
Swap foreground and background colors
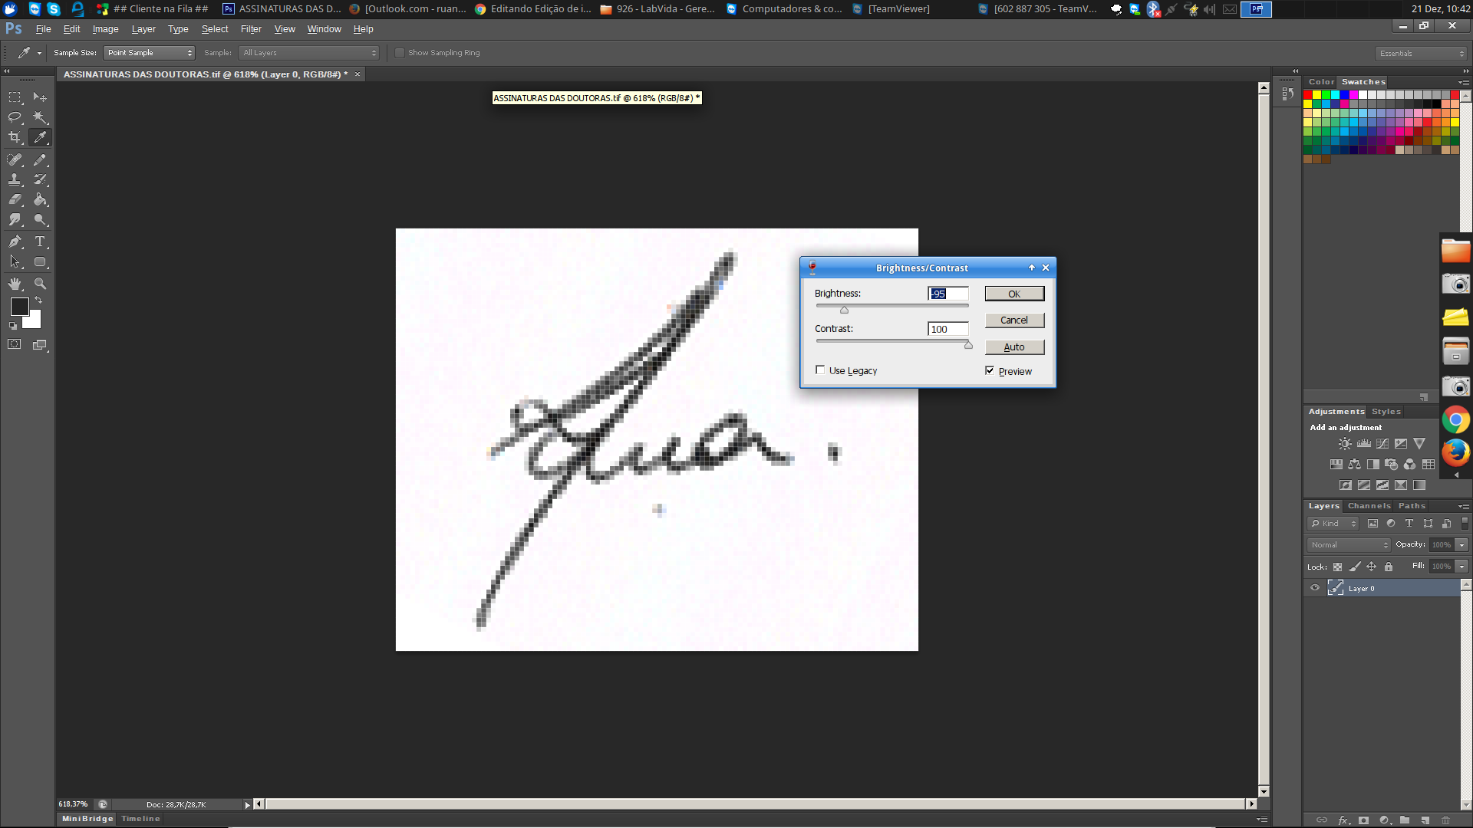38,300
